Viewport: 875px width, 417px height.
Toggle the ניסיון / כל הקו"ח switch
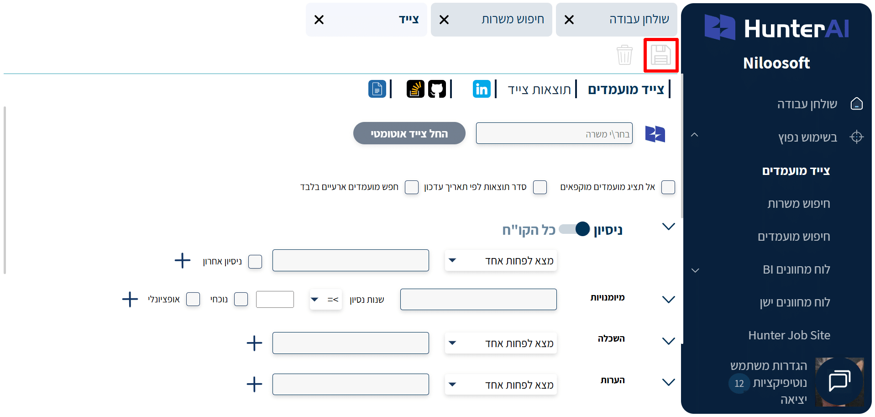point(575,229)
